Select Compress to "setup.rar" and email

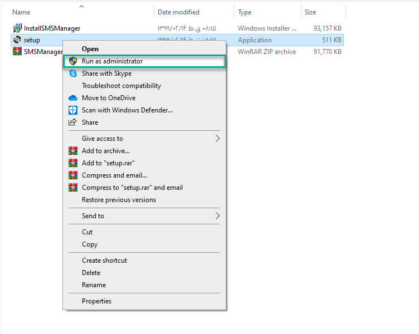tap(144, 188)
